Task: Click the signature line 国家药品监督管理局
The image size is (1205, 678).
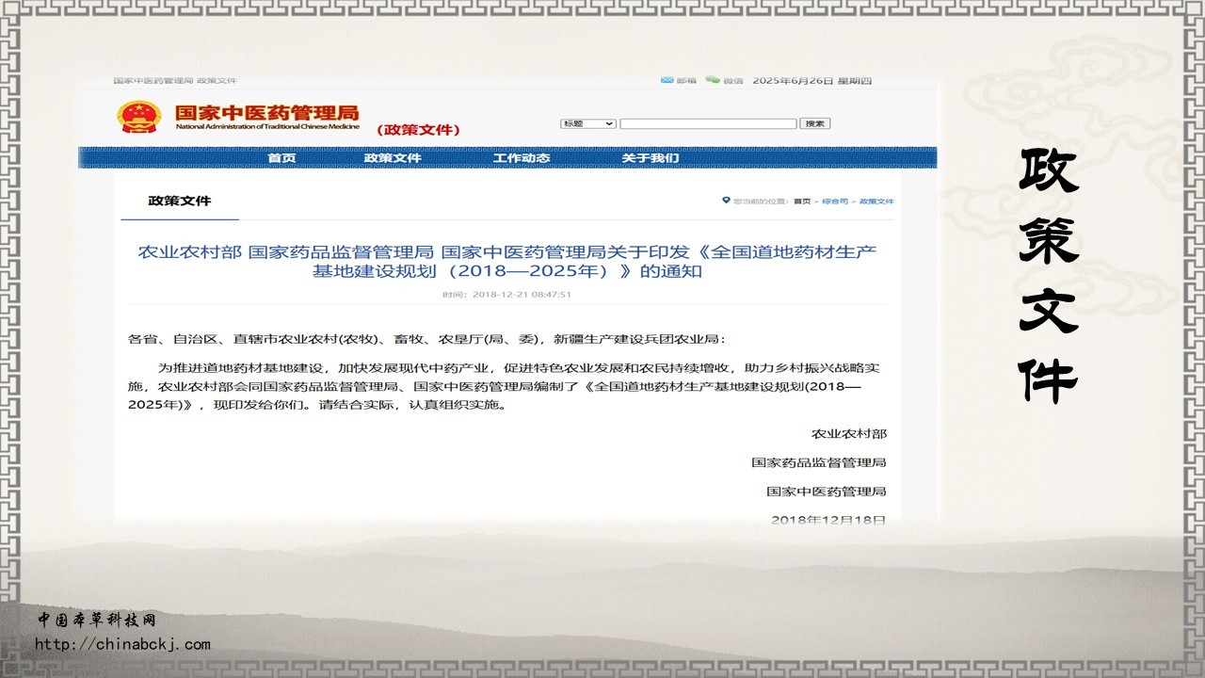Action: [x=819, y=462]
